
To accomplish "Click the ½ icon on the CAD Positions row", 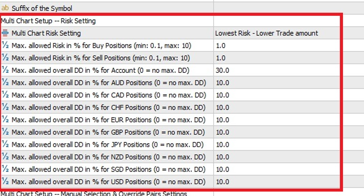I will click(5, 95).
